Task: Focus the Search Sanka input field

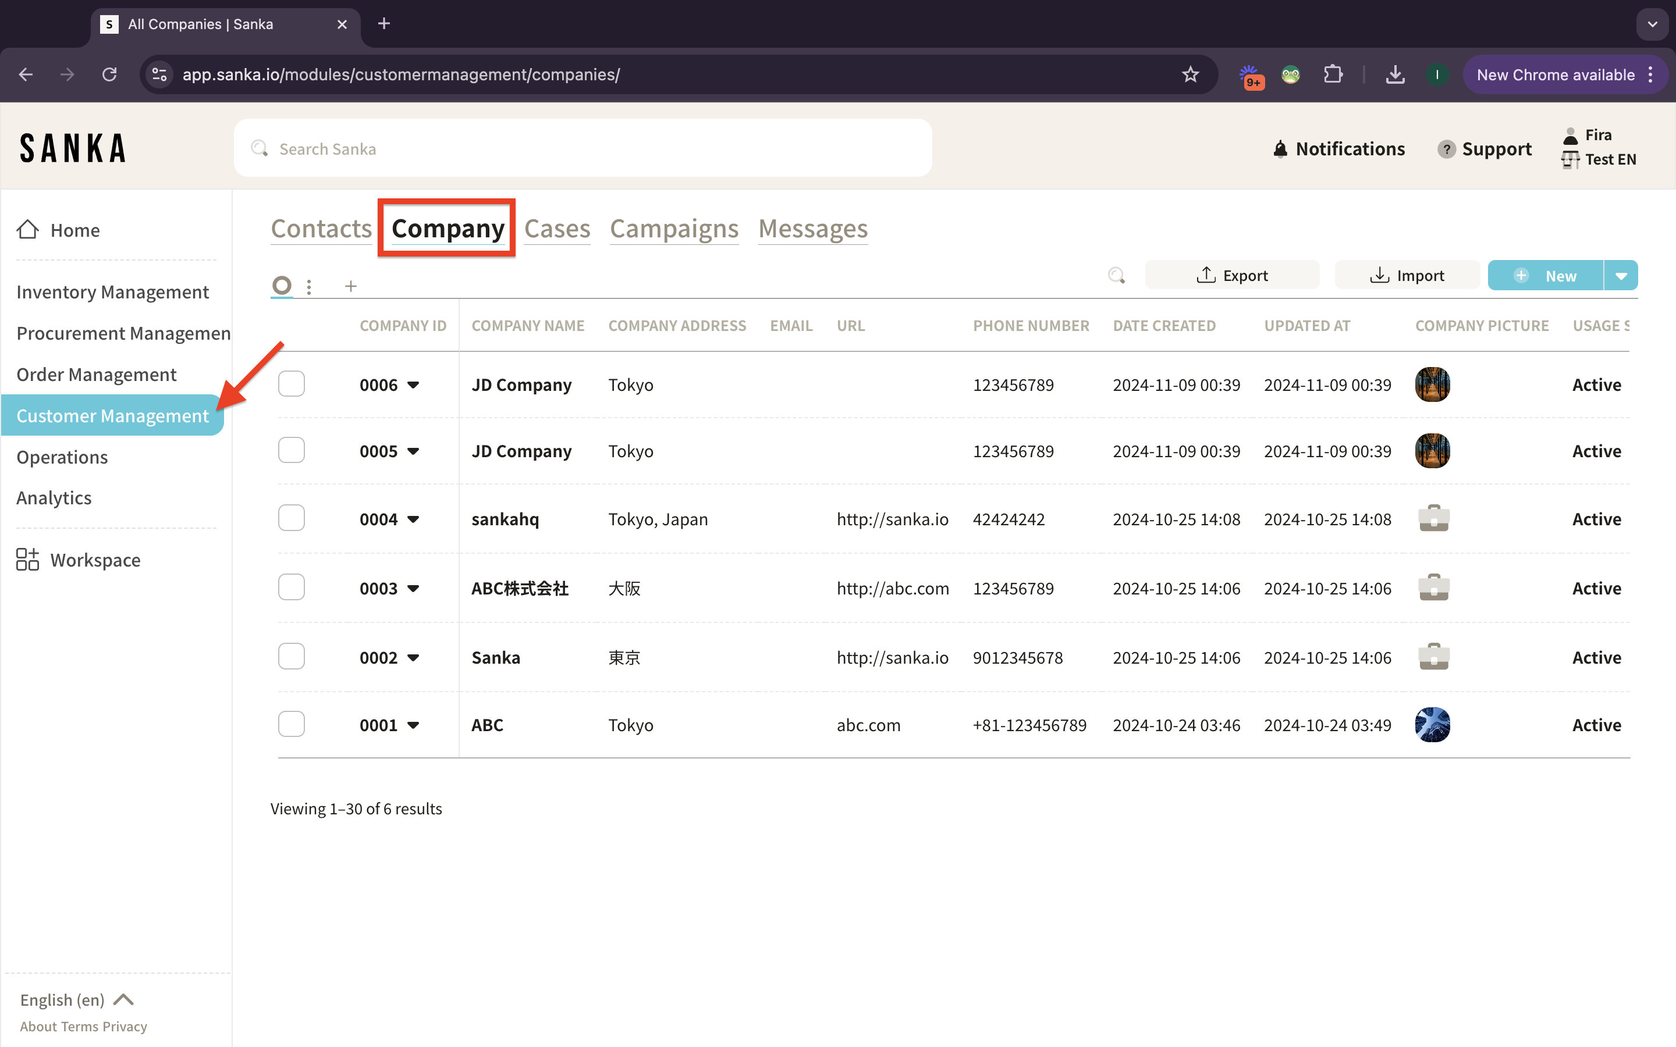Action: click(583, 148)
